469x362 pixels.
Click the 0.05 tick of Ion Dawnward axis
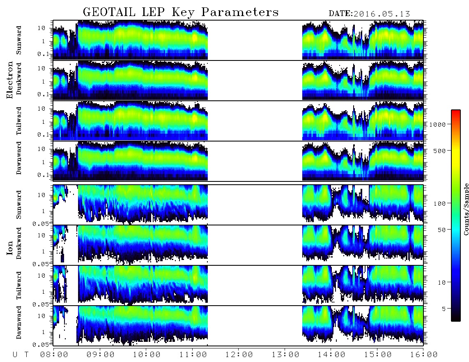click(x=41, y=345)
